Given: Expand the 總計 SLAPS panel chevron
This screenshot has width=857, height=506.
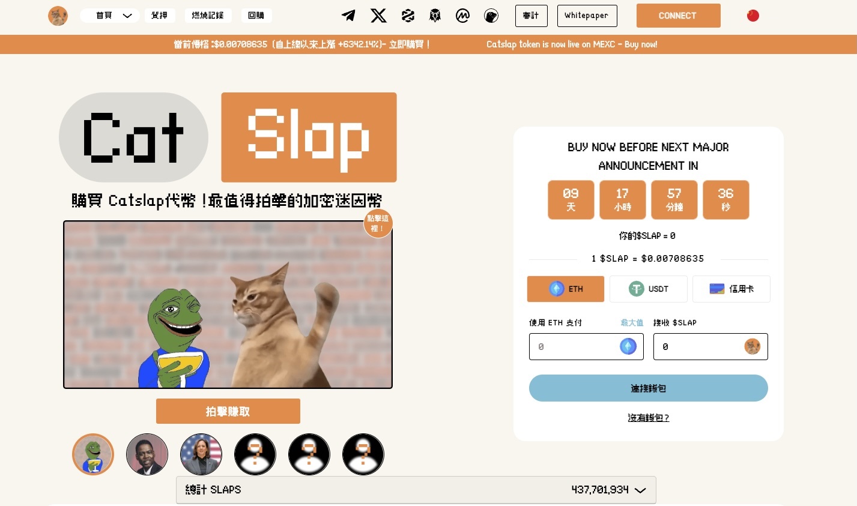Looking at the screenshot, I should pos(640,490).
